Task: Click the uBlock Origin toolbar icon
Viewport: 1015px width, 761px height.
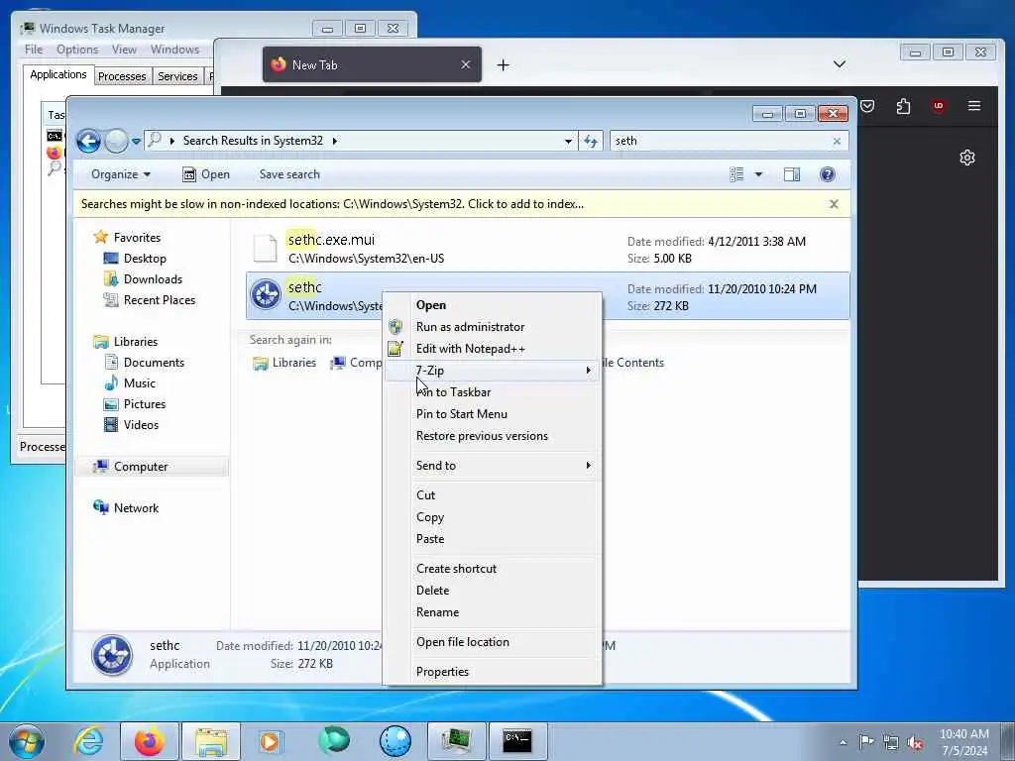Action: click(939, 106)
